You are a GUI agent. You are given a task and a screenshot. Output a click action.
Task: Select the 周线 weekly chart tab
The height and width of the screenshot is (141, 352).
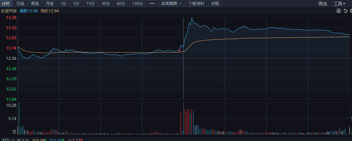[35, 4]
